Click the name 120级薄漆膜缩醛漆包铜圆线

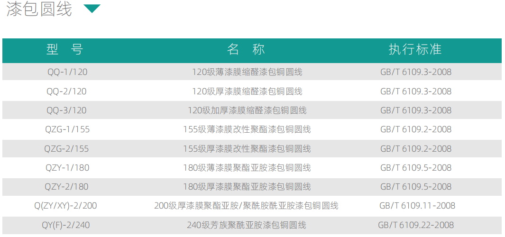tap(247, 72)
